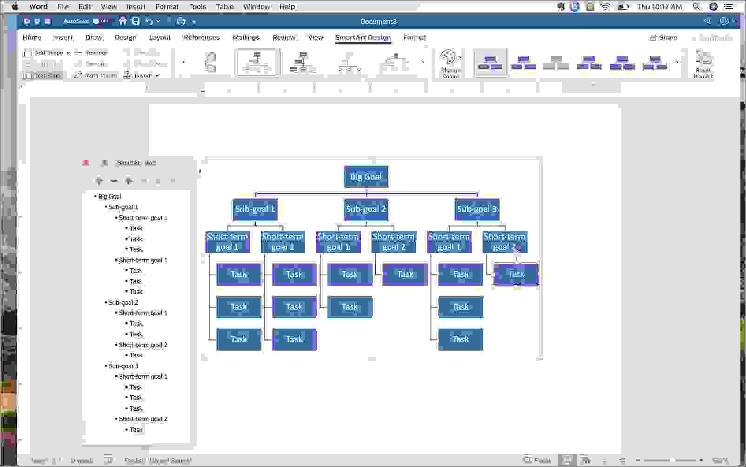This screenshot has height=467, width=746.
Task: Click the Save icon in the title bar
Action: coord(135,21)
